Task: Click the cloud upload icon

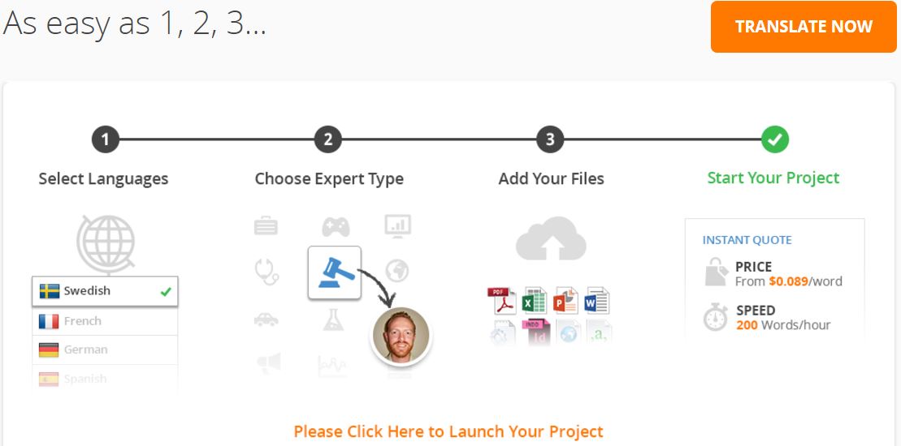Action: [x=551, y=238]
